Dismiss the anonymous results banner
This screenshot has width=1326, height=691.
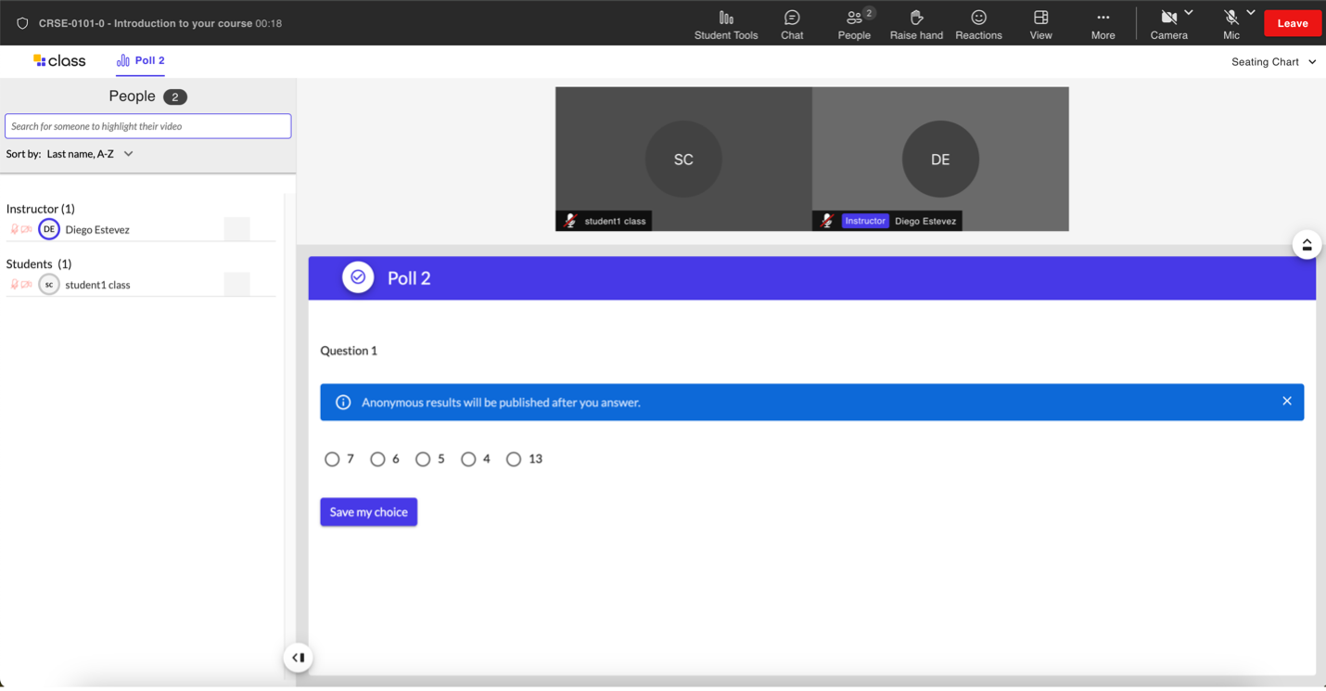pyautogui.click(x=1286, y=402)
